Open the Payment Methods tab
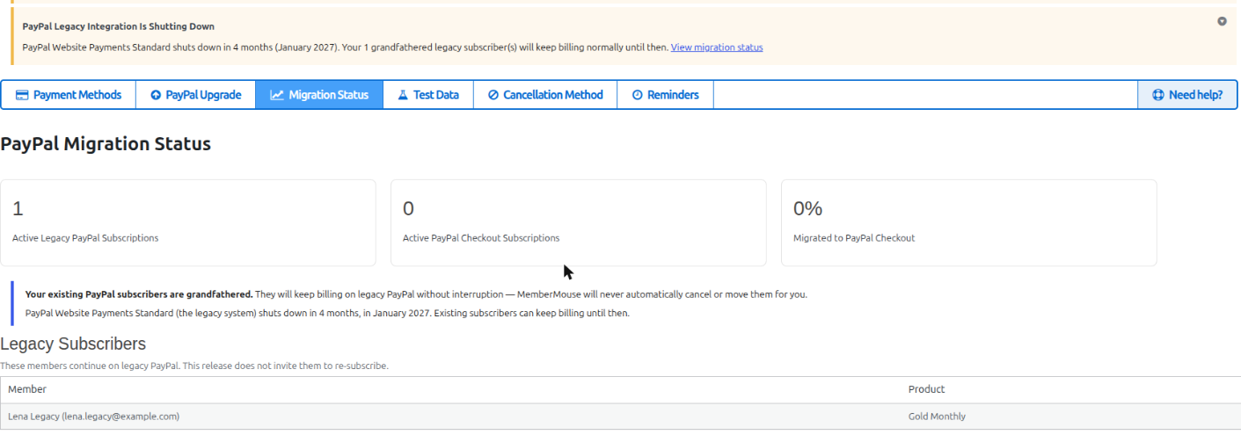The height and width of the screenshot is (442, 1241). point(69,95)
